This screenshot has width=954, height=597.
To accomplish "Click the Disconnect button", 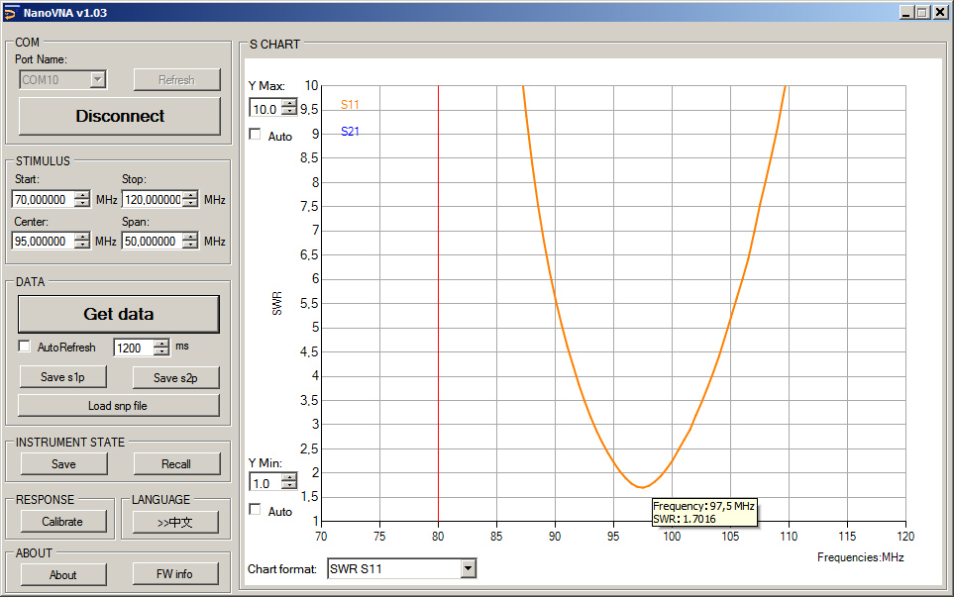I will click(x=120, y=116).
